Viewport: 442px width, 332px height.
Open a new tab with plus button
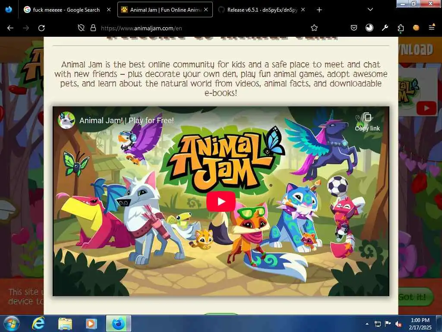click(x=319, y=10)
